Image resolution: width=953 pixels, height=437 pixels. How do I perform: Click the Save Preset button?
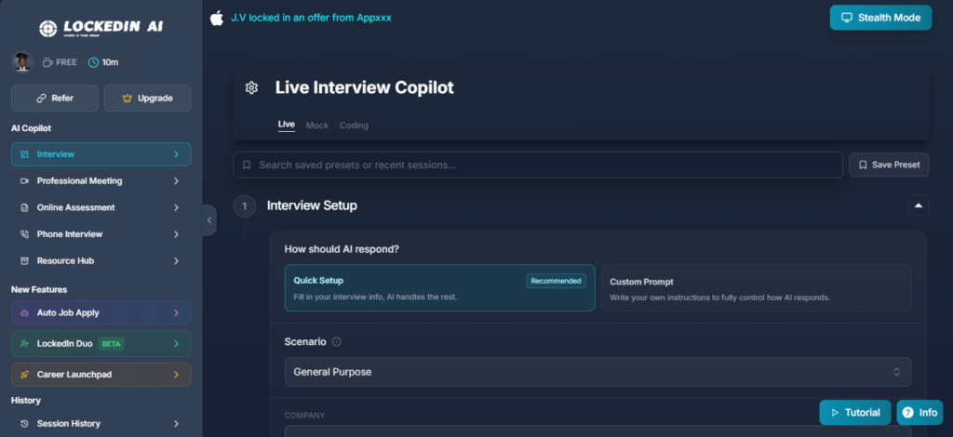click(x=889, y=165)
